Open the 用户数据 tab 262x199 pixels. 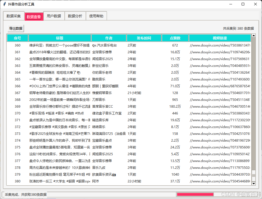[x=54, y=16]
